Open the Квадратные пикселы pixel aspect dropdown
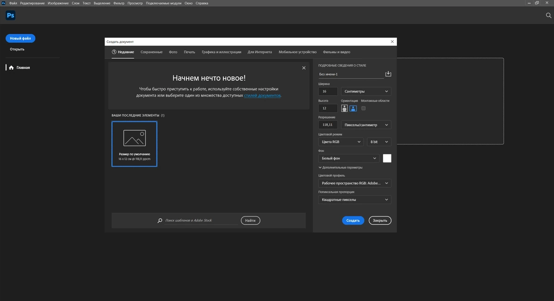 click(355, 200)
